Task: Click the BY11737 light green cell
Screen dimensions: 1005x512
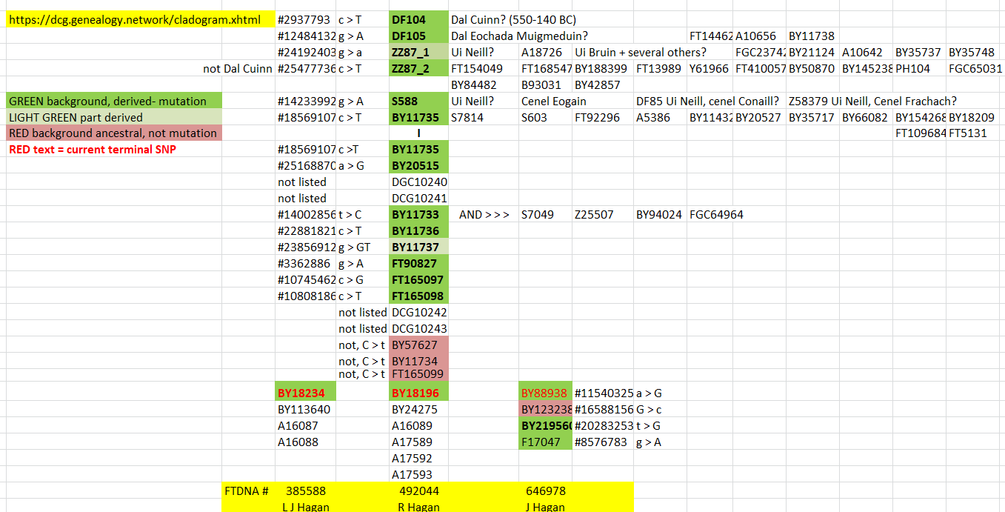Action: click(x=418, y=247)
